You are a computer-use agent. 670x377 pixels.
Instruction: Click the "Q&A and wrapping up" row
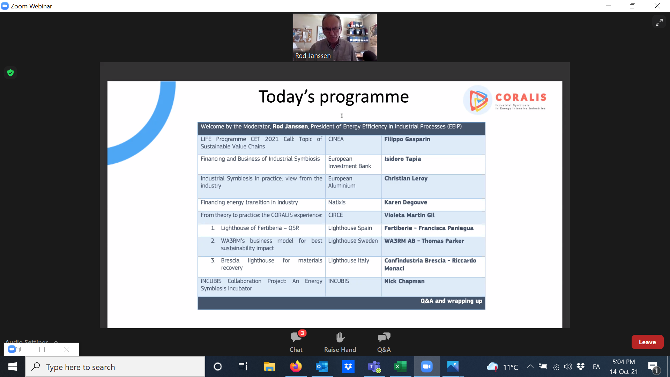coord(341,303)
